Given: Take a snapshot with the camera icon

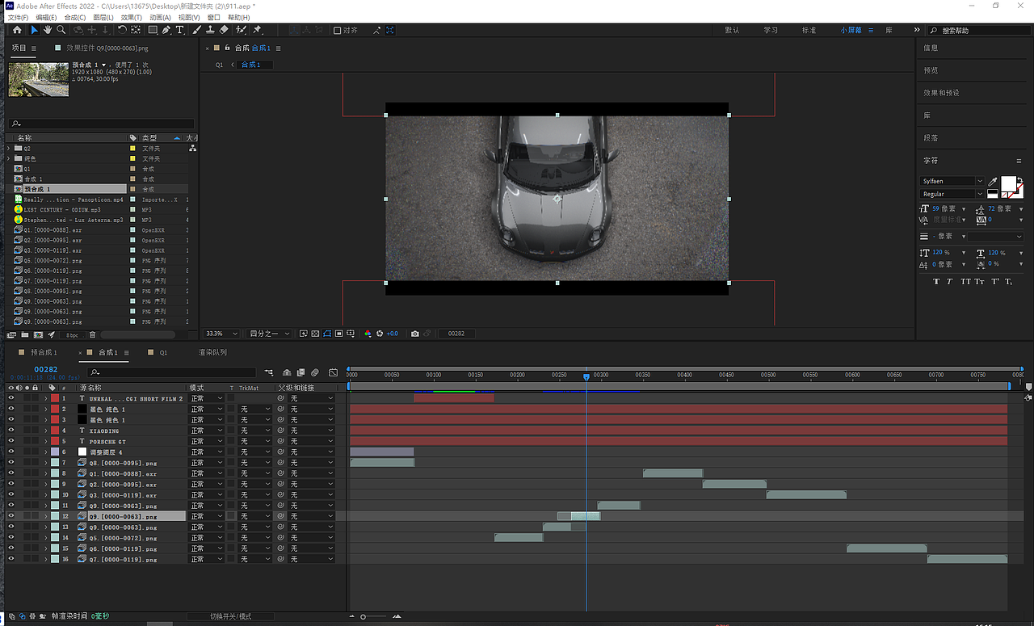Looking at the screenshot, I should (x=414, y=334).
